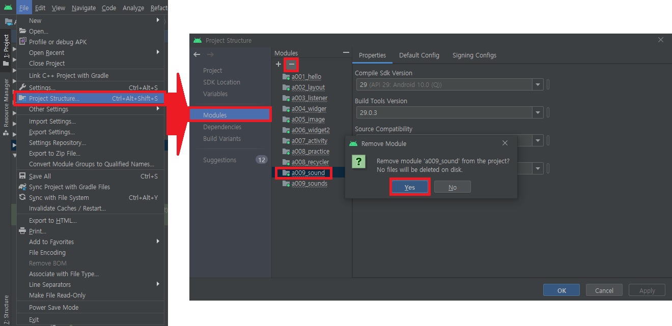Select Convert Module Groups to Qualified Names
The image size is (672, 326).
(x=90, y=164)
